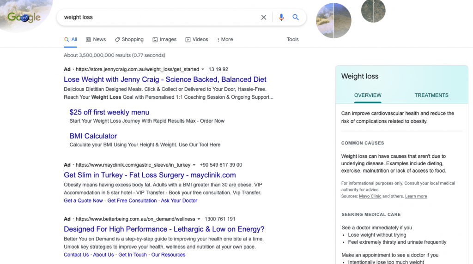Click the Learn more link
Screen dimensions: 473x264
416,196
